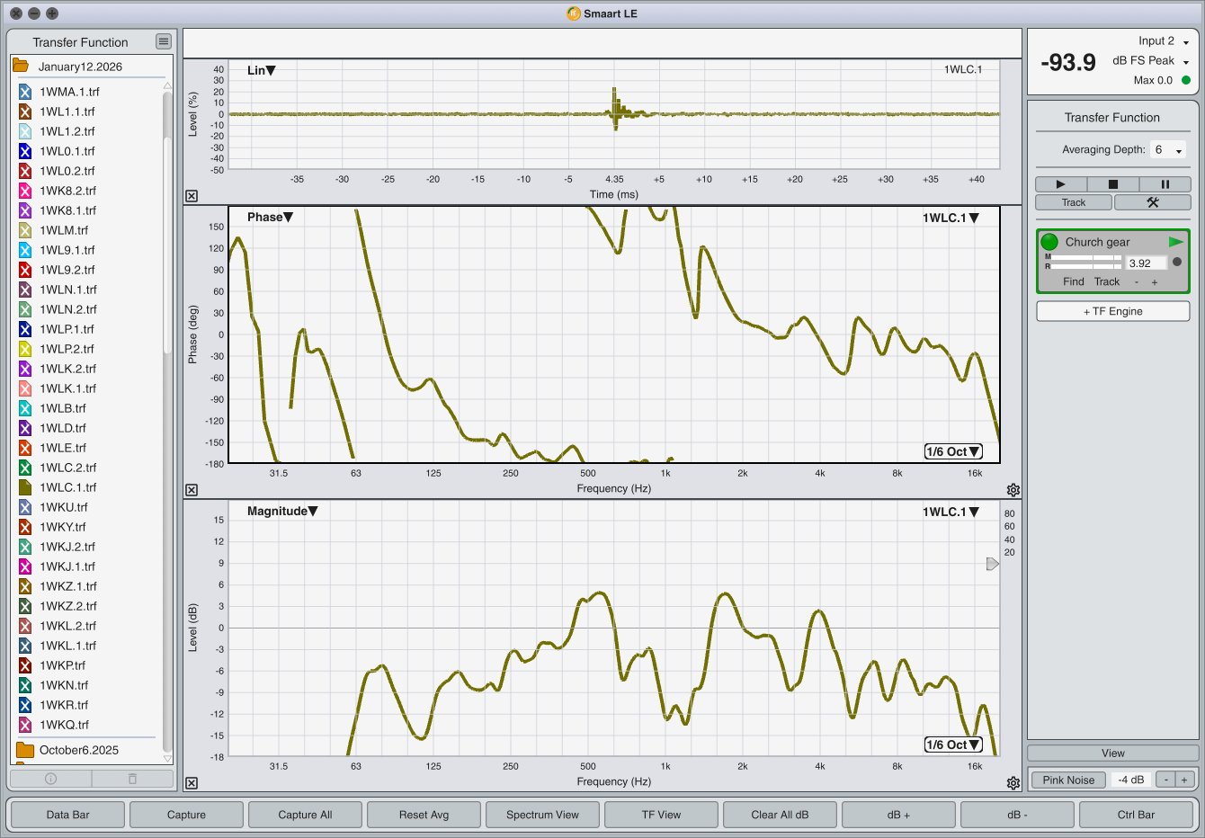Open Phase plot settings gear
1205x838 pixels.
click(x=1013, y=490)
